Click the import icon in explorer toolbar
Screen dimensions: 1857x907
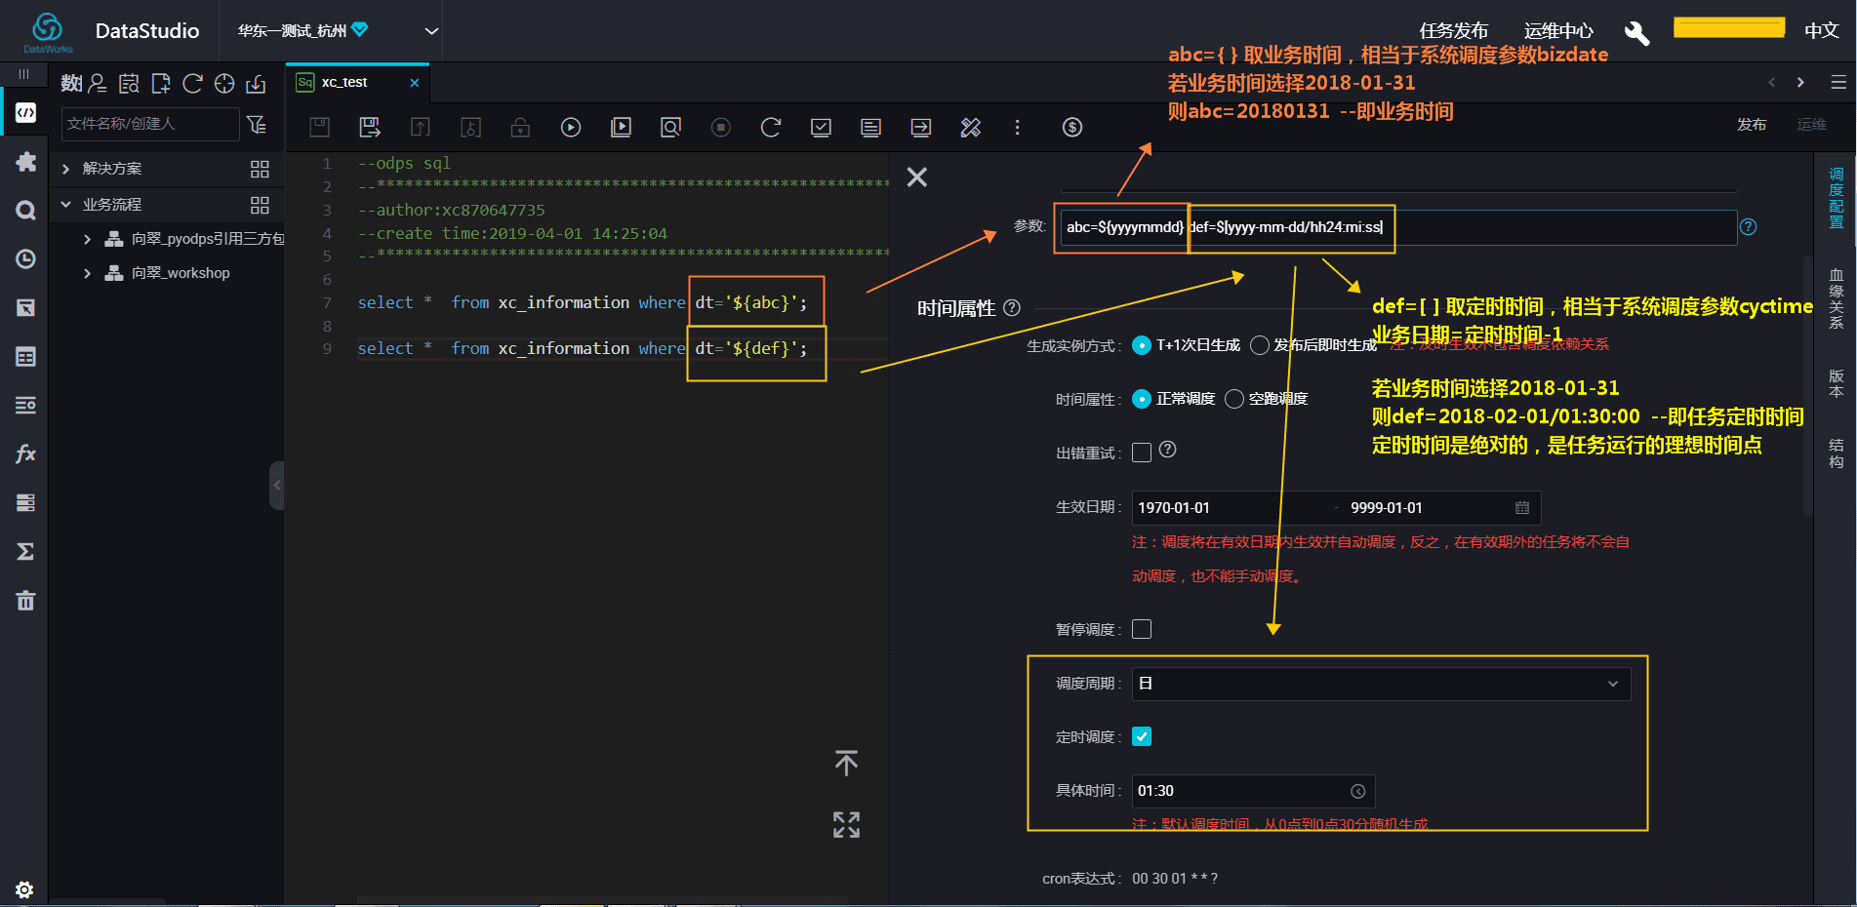coord(256,84)
